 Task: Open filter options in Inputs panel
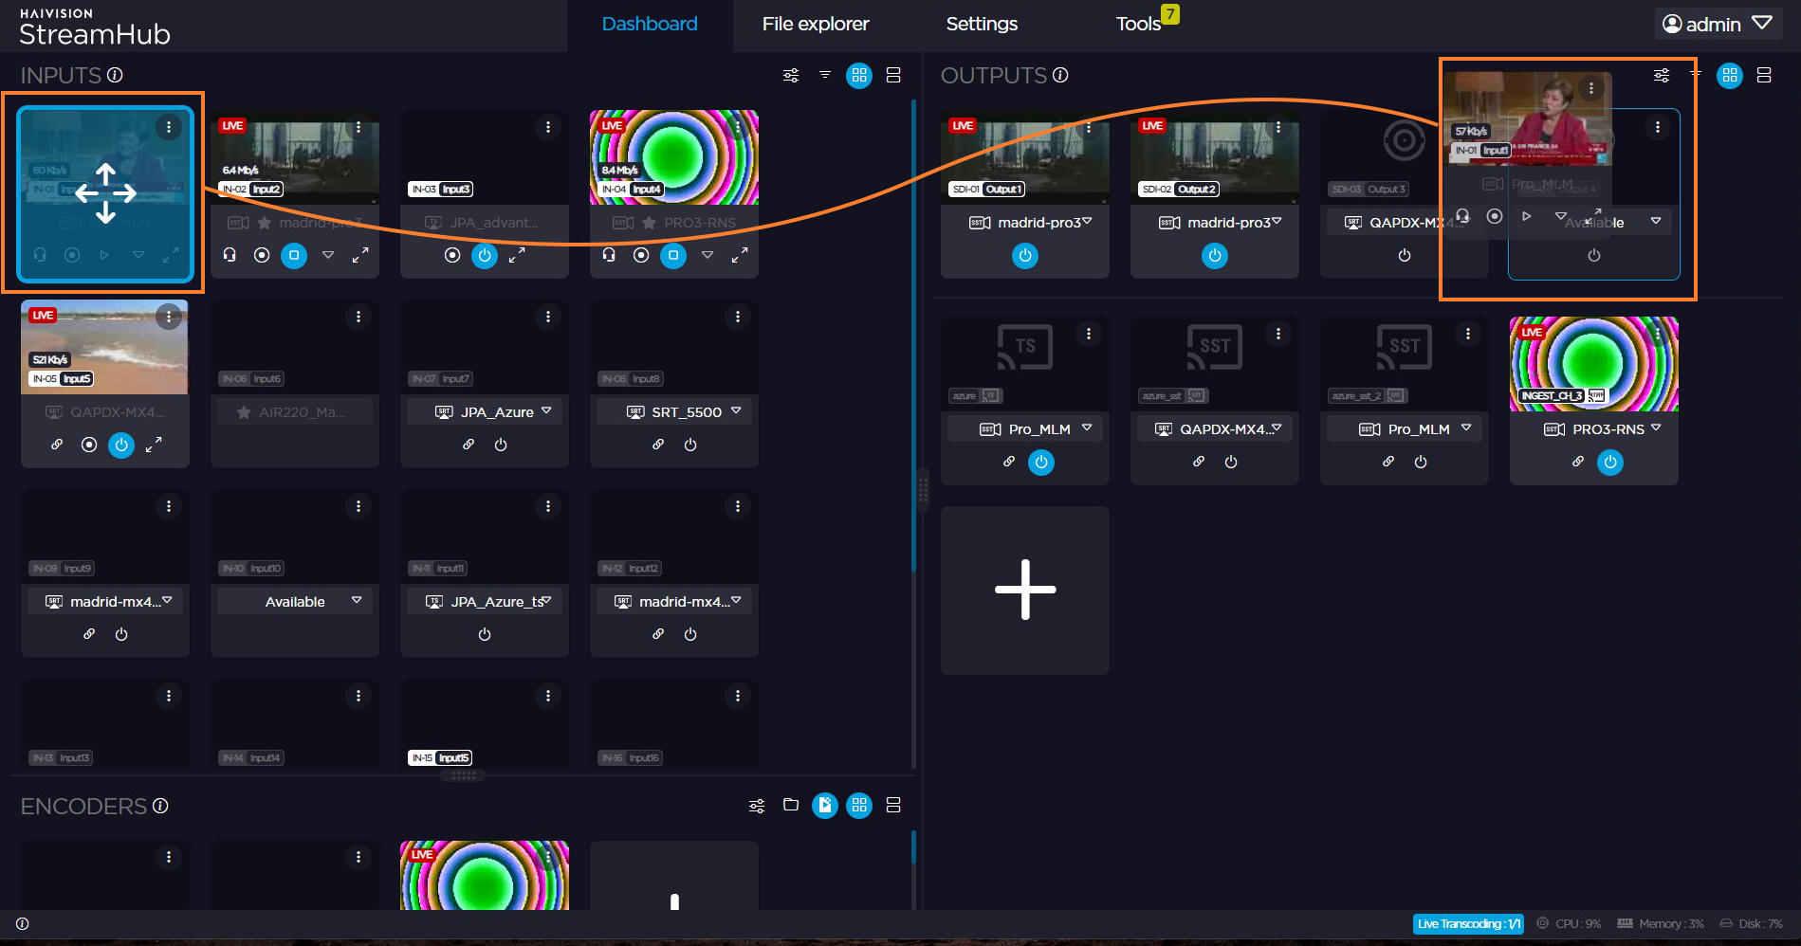coord(824,75)
